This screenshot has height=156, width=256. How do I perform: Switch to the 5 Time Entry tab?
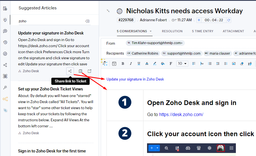click(202, 31)
